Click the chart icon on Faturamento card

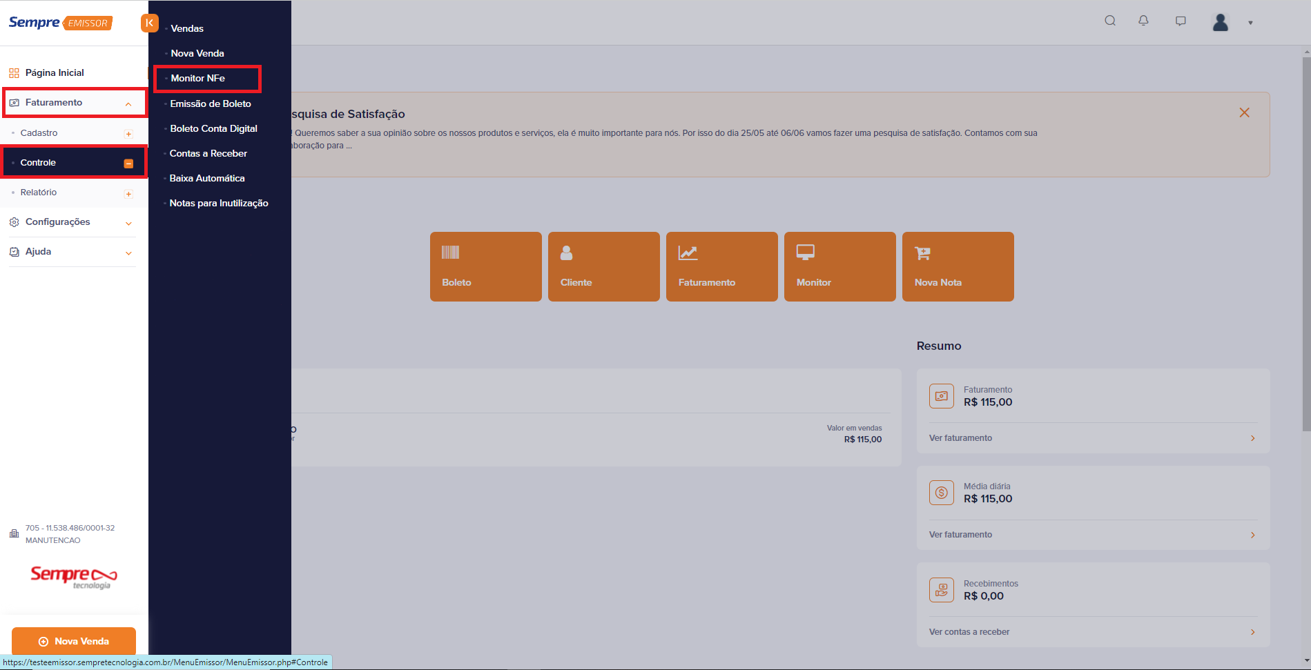pyautogui.click(x=688, y=253)
